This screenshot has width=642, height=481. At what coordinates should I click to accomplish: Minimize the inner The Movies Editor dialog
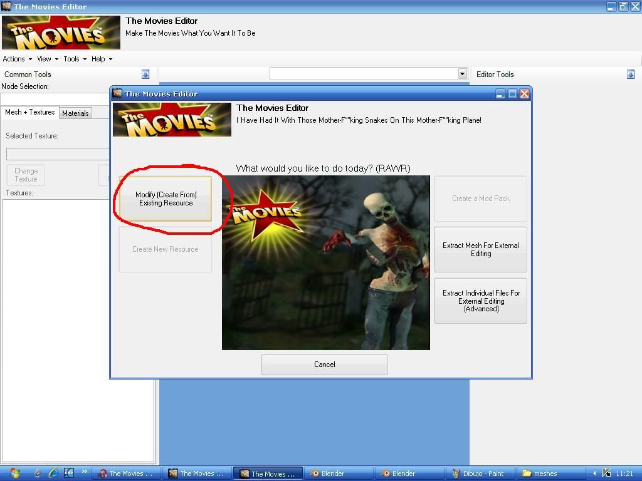tap(500, 94)
